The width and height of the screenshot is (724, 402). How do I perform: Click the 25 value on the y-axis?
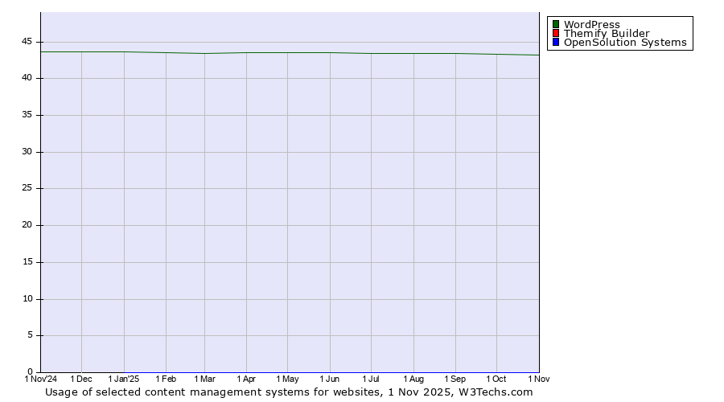27,189
